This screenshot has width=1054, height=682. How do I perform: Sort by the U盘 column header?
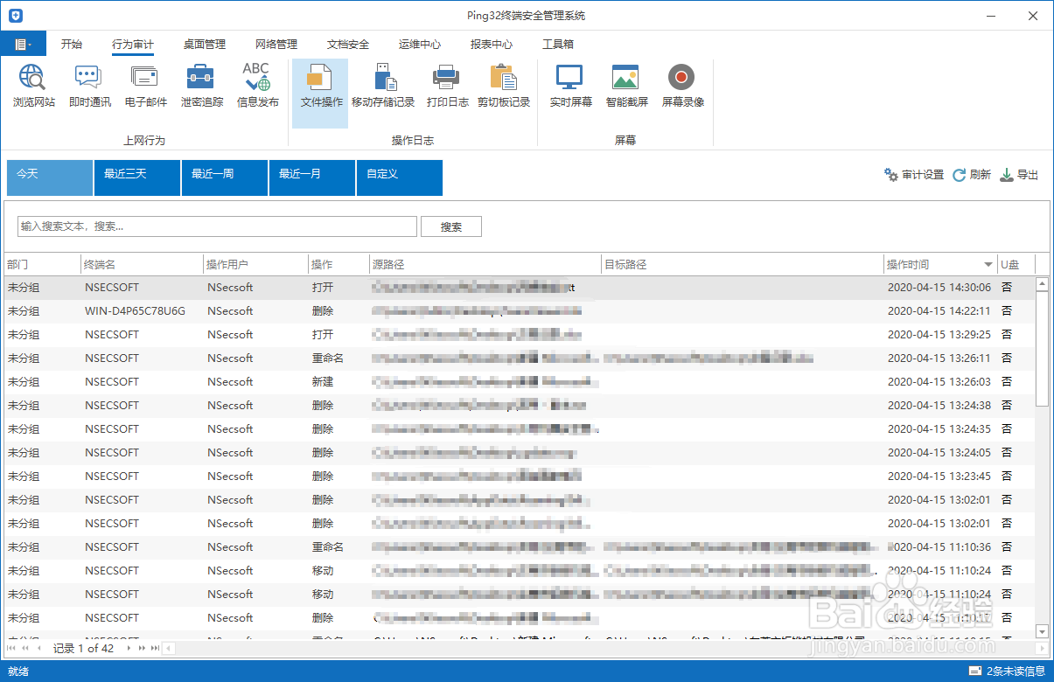coord(1016,264)
